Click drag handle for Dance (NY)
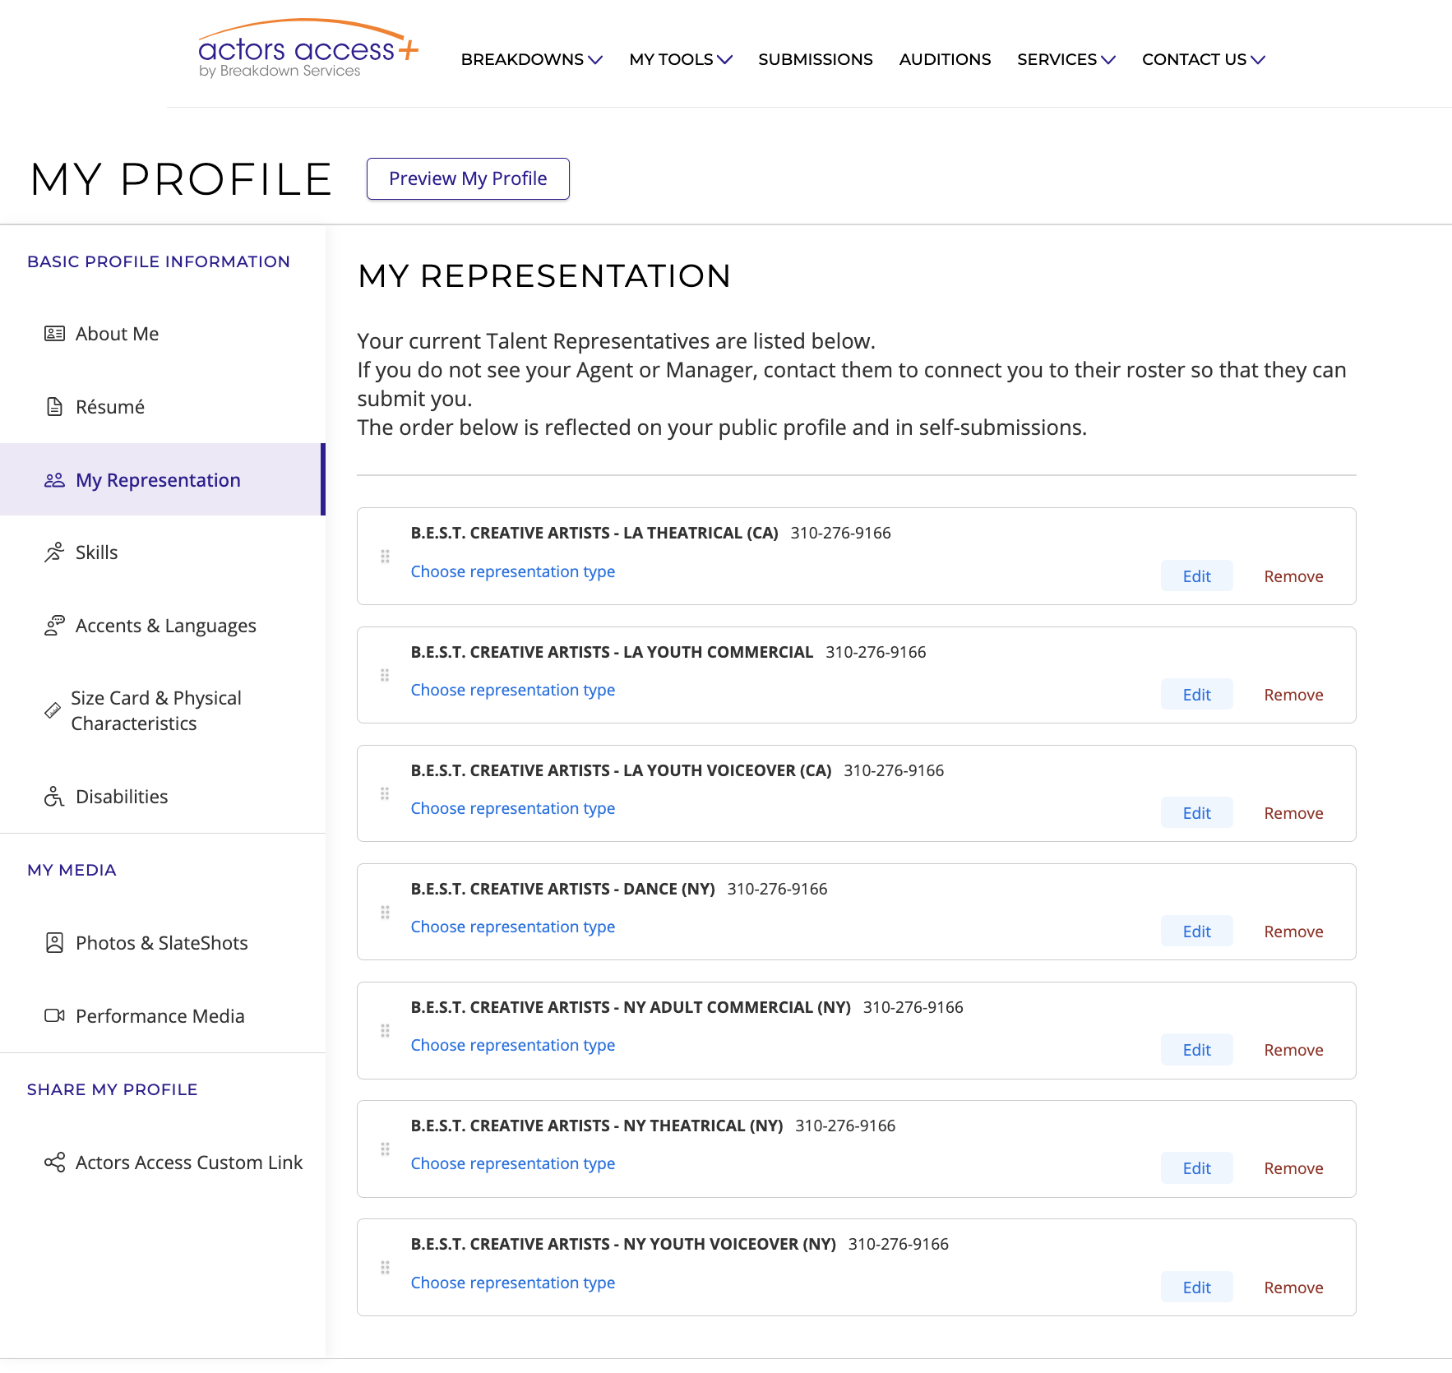 [x=385, y=912]
